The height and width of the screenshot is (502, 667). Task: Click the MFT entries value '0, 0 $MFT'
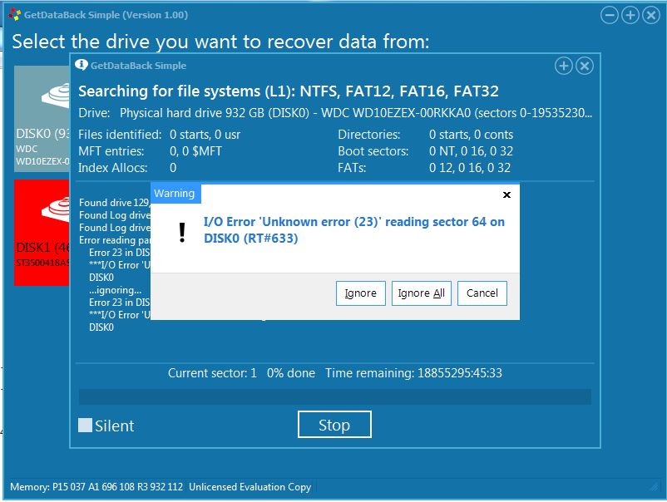[195, 151]
